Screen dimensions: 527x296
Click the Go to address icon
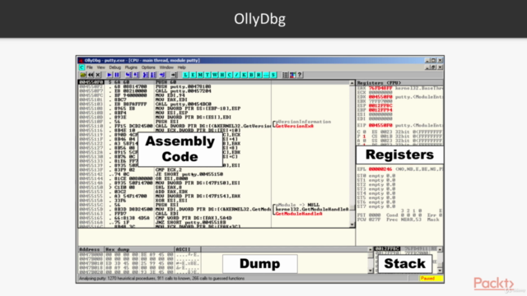click(174, 75)
